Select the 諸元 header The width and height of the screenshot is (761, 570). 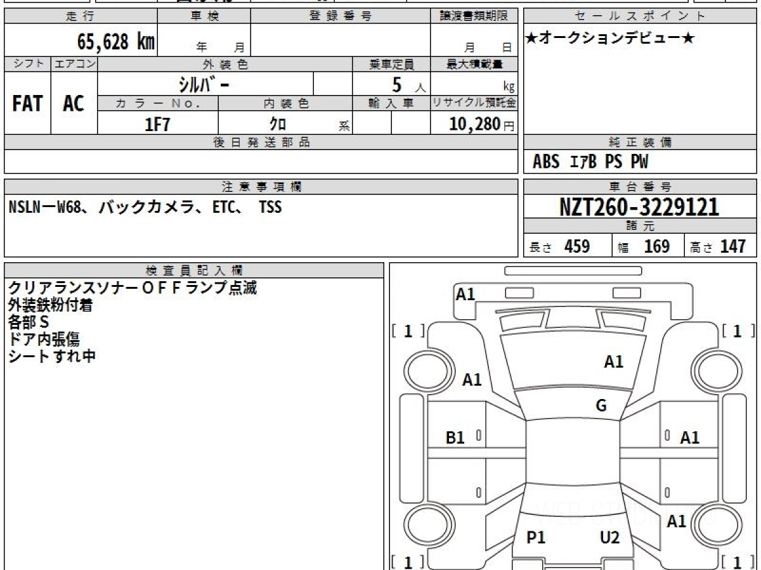coord(641,226)
